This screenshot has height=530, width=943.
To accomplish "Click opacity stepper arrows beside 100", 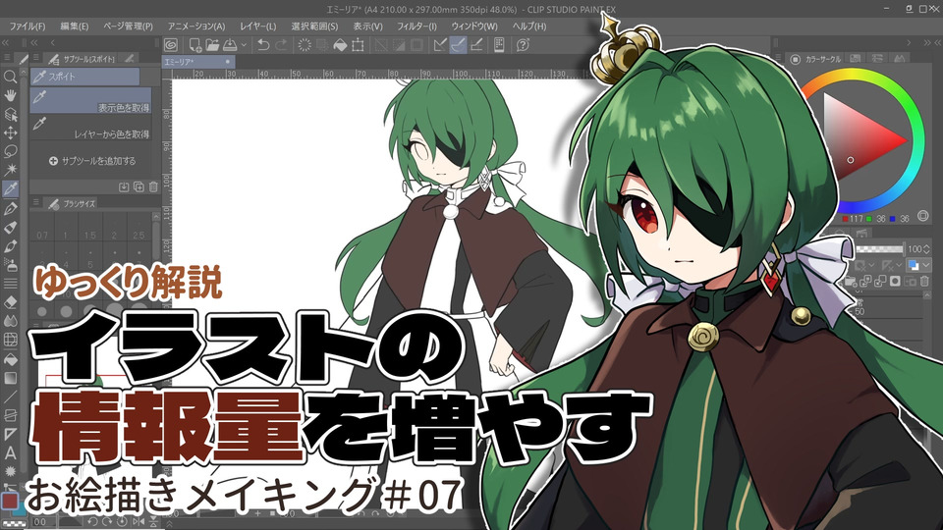I will coord(926,248).
